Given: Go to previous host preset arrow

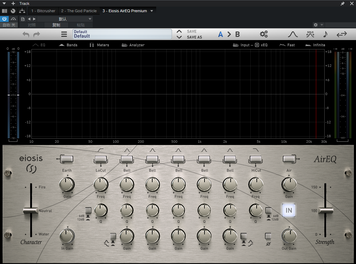Looking at the screenshot, I should pos(29,19).
